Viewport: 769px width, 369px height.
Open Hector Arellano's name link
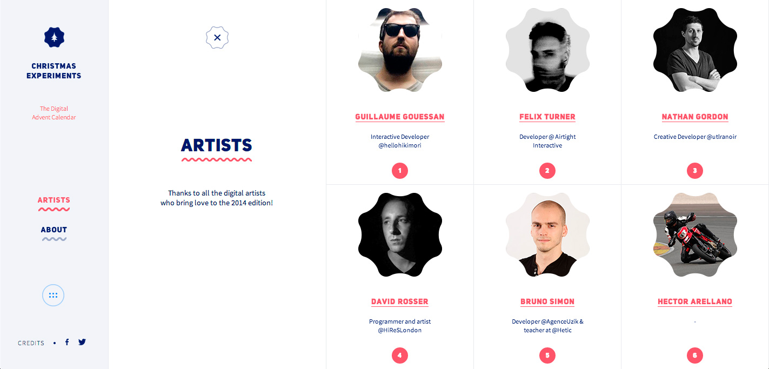pos(695,301)
